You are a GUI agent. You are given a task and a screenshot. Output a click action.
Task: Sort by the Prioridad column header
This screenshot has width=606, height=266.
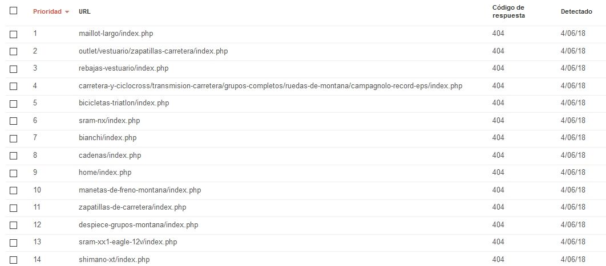click(47, 11)
